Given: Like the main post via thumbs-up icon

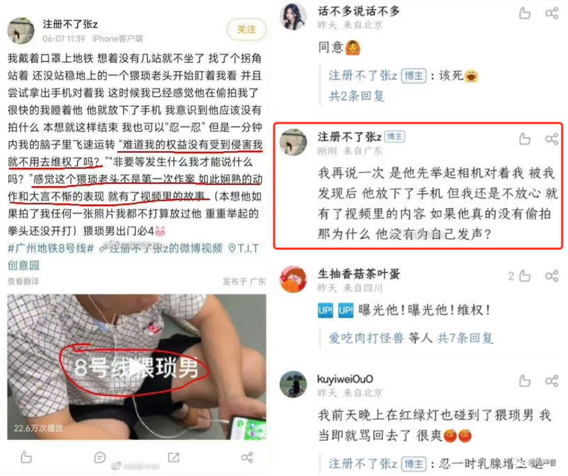Looking at the screenshot, I should pos(26,457).
